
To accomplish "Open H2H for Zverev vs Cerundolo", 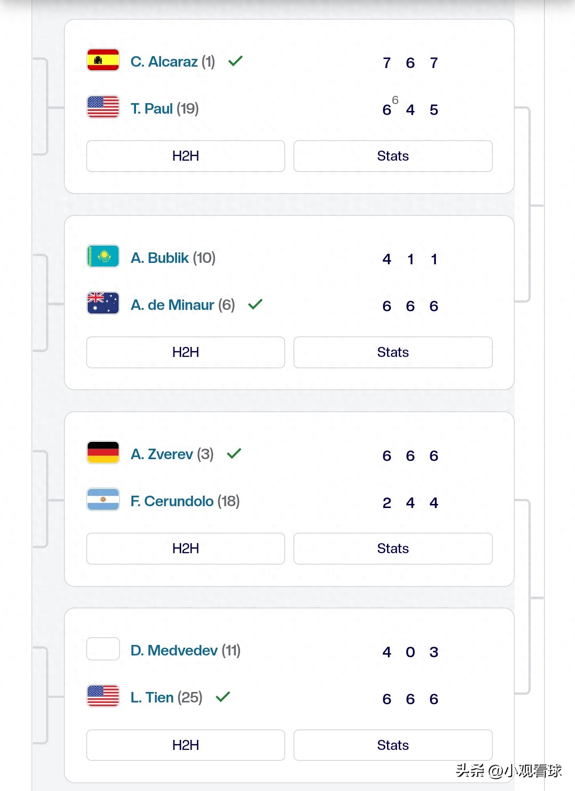I will 185,549.
